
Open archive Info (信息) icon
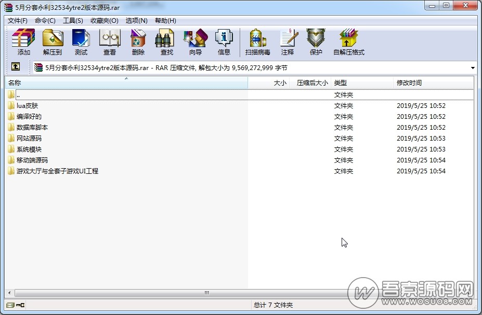[224, 42]
